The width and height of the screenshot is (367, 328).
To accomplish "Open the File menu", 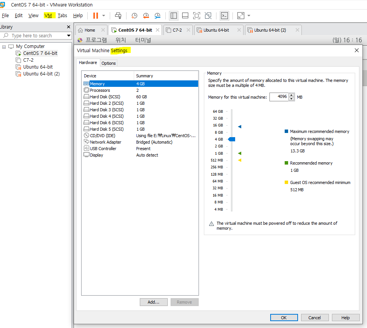I will [5, 16].
